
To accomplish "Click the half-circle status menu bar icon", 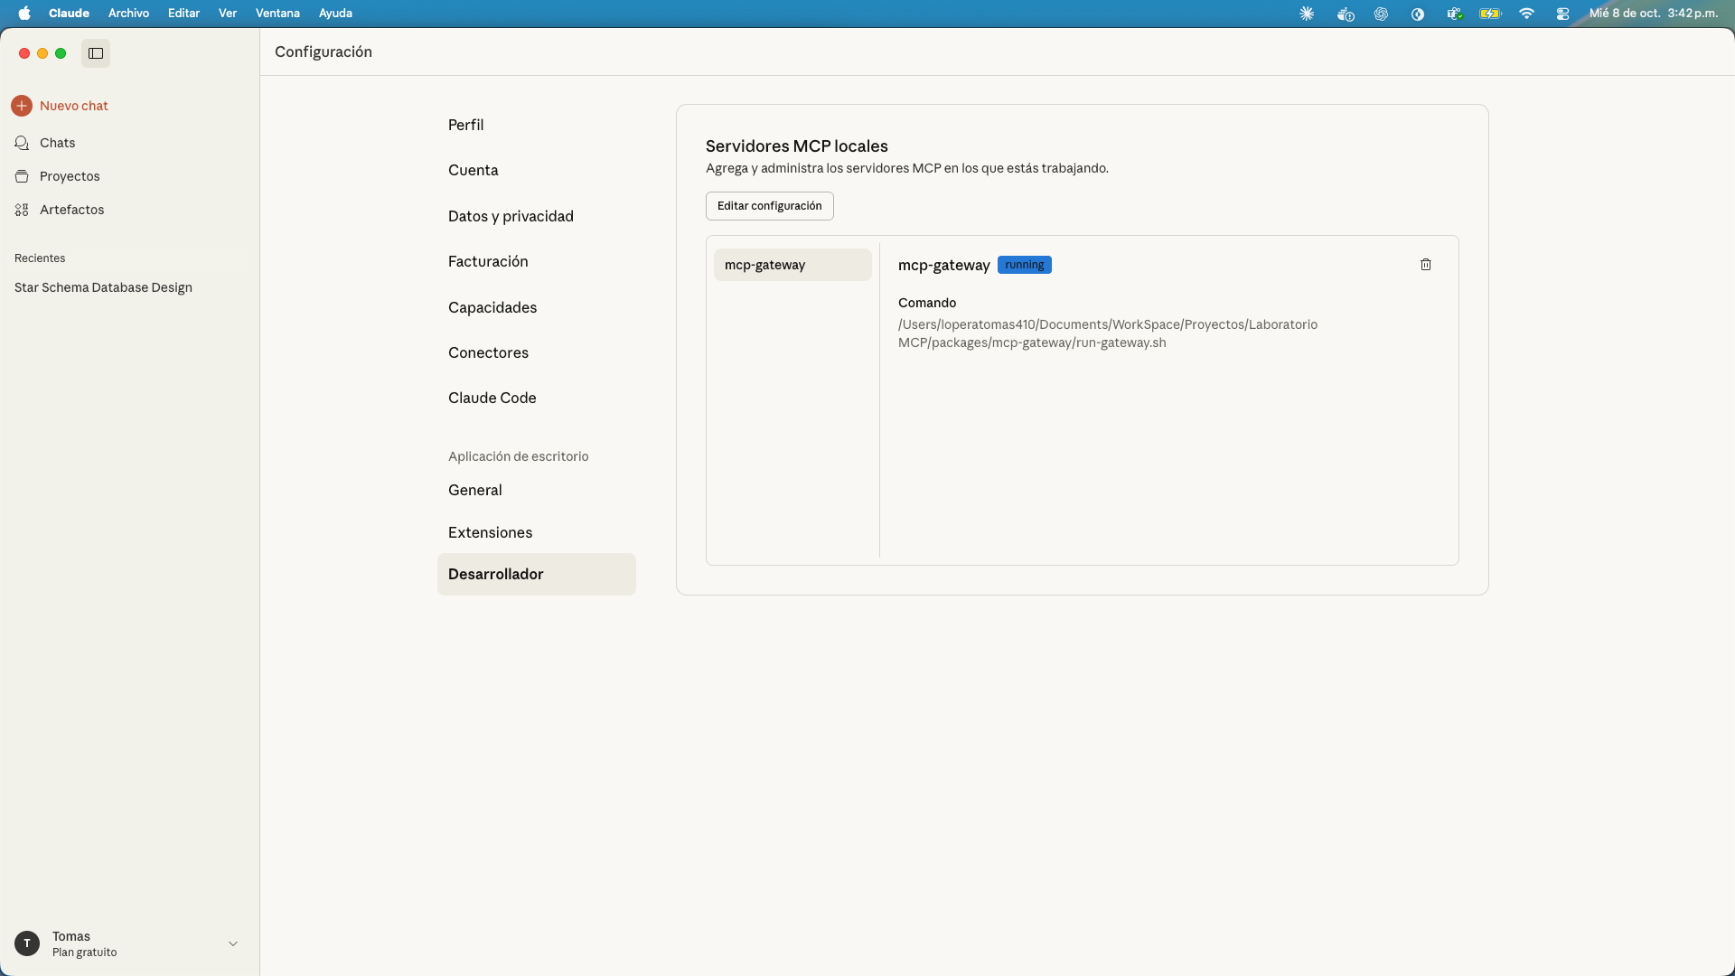I will pos(1418,14).
